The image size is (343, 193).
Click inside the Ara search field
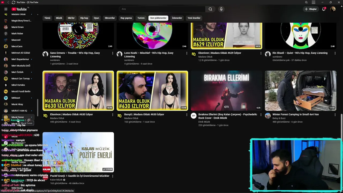162,9
